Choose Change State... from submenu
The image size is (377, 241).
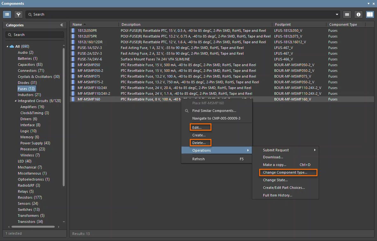pyautogui.click(x=285, y=180)
